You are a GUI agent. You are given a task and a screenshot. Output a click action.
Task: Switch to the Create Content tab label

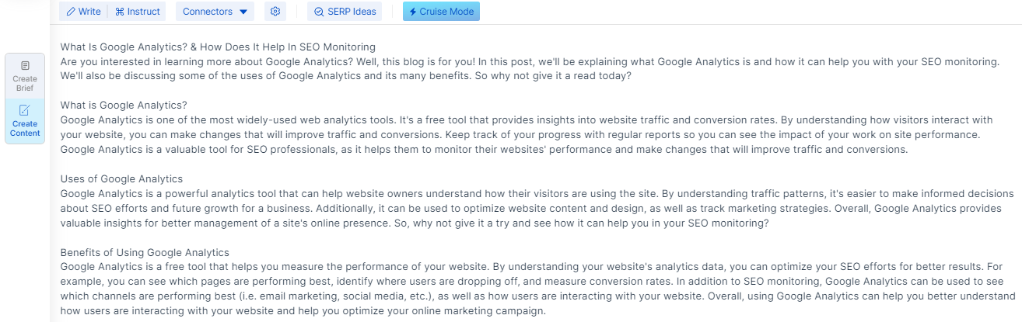coord(25,128)
